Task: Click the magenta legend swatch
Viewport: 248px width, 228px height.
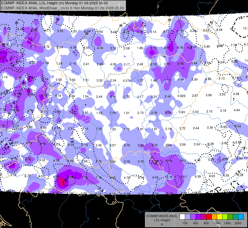Action: point(204,217)
